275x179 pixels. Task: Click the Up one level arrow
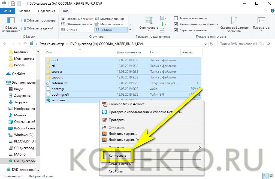pyautogui.click(x=25, y=44)
